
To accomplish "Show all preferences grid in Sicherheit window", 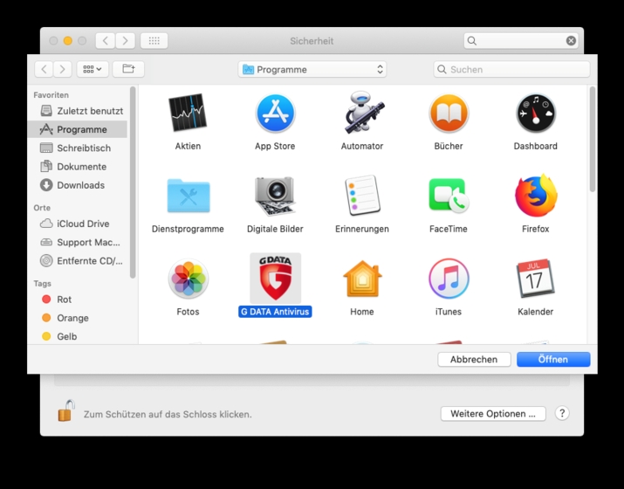I will point(154,41).
